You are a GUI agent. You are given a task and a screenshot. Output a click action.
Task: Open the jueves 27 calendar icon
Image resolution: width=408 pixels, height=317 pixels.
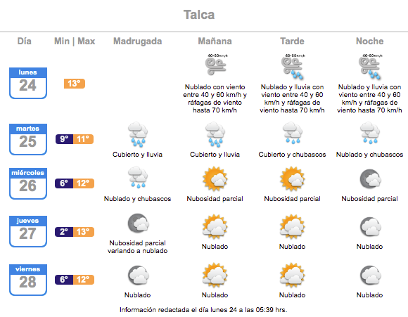[x=28, y=231]
